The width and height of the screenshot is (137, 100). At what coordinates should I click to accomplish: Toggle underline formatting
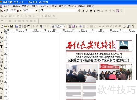pyautogui.click(x=91, y=11)
